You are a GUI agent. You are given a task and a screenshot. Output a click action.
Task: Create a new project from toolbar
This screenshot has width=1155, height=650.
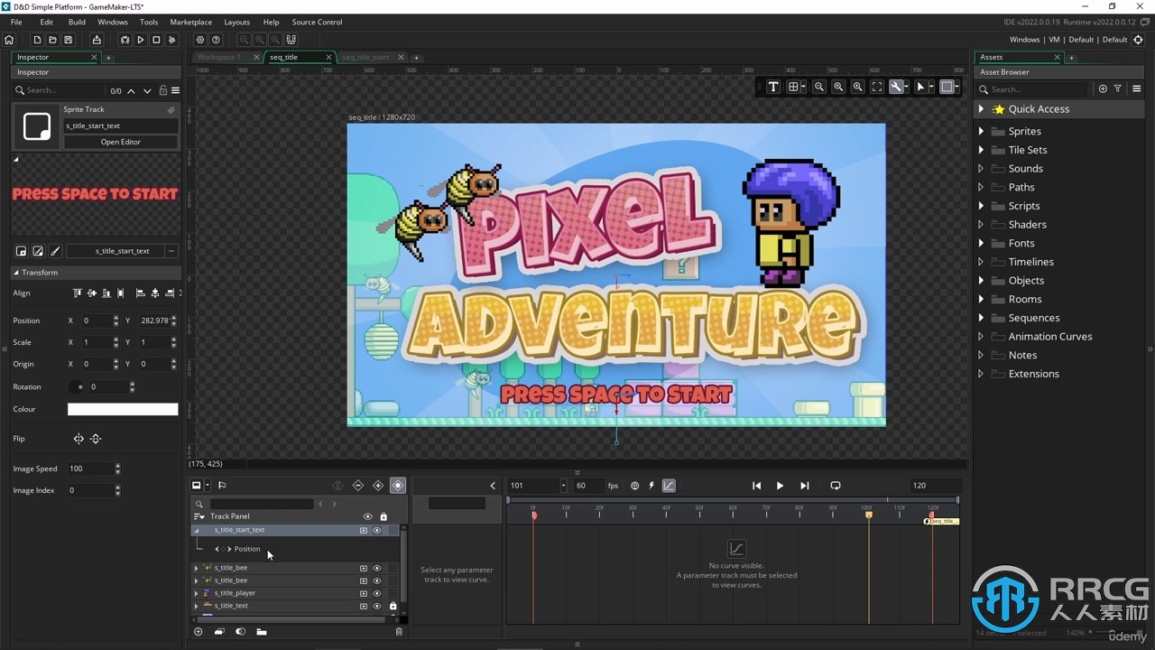point(37,40)
